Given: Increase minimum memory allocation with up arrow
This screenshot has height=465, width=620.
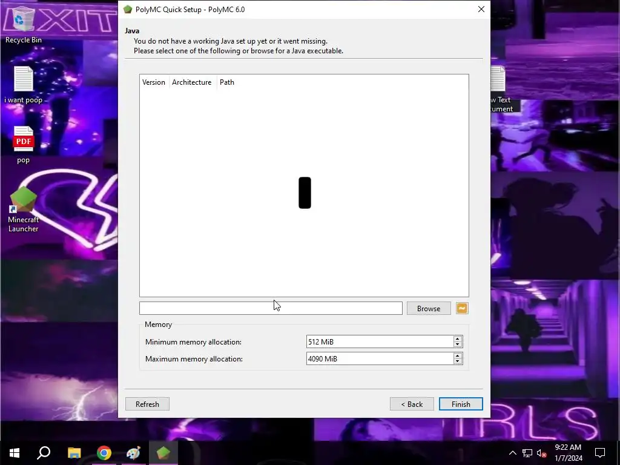Looking at the screenshot, I should tap(458, 339).
